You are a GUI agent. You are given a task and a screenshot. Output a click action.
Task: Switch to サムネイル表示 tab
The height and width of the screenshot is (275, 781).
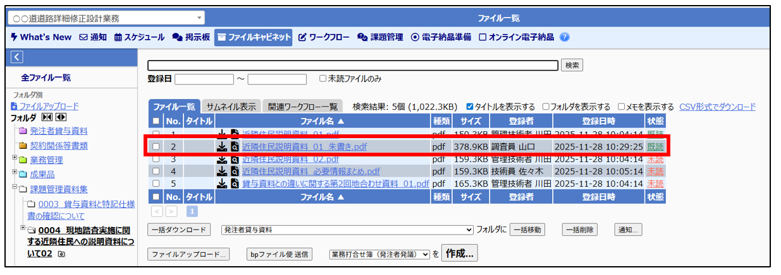(231, 107)
